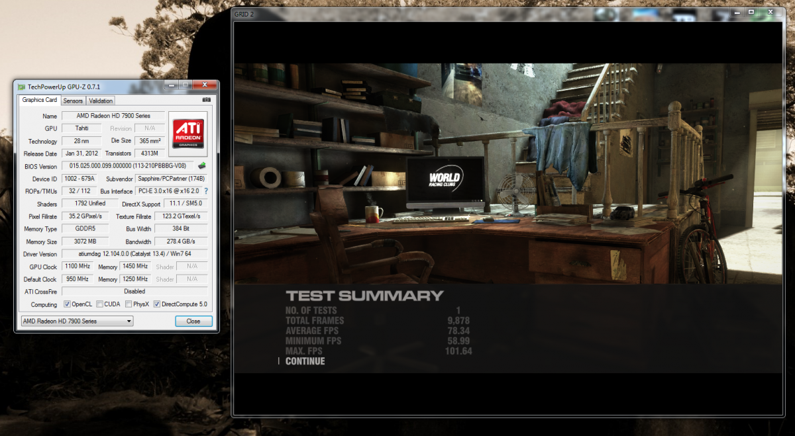Click the GPU Clock 1100 MHz value
Viewport: 795px width, 436px height.
tap(78, 266)
